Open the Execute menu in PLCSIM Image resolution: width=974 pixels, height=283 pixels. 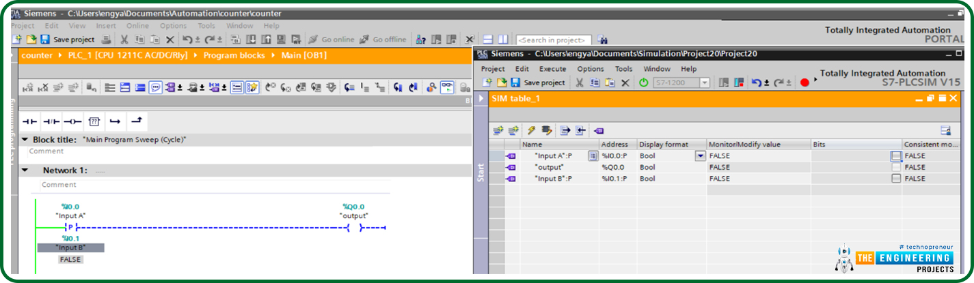click(552, 69)
